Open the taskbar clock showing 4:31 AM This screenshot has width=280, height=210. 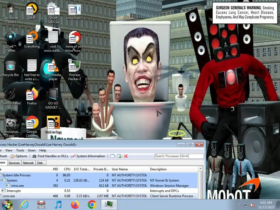(266, 205)
